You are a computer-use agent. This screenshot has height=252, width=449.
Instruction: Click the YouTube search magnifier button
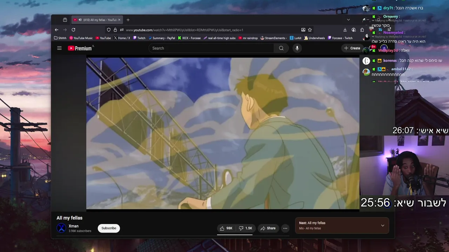coord(281,48)
